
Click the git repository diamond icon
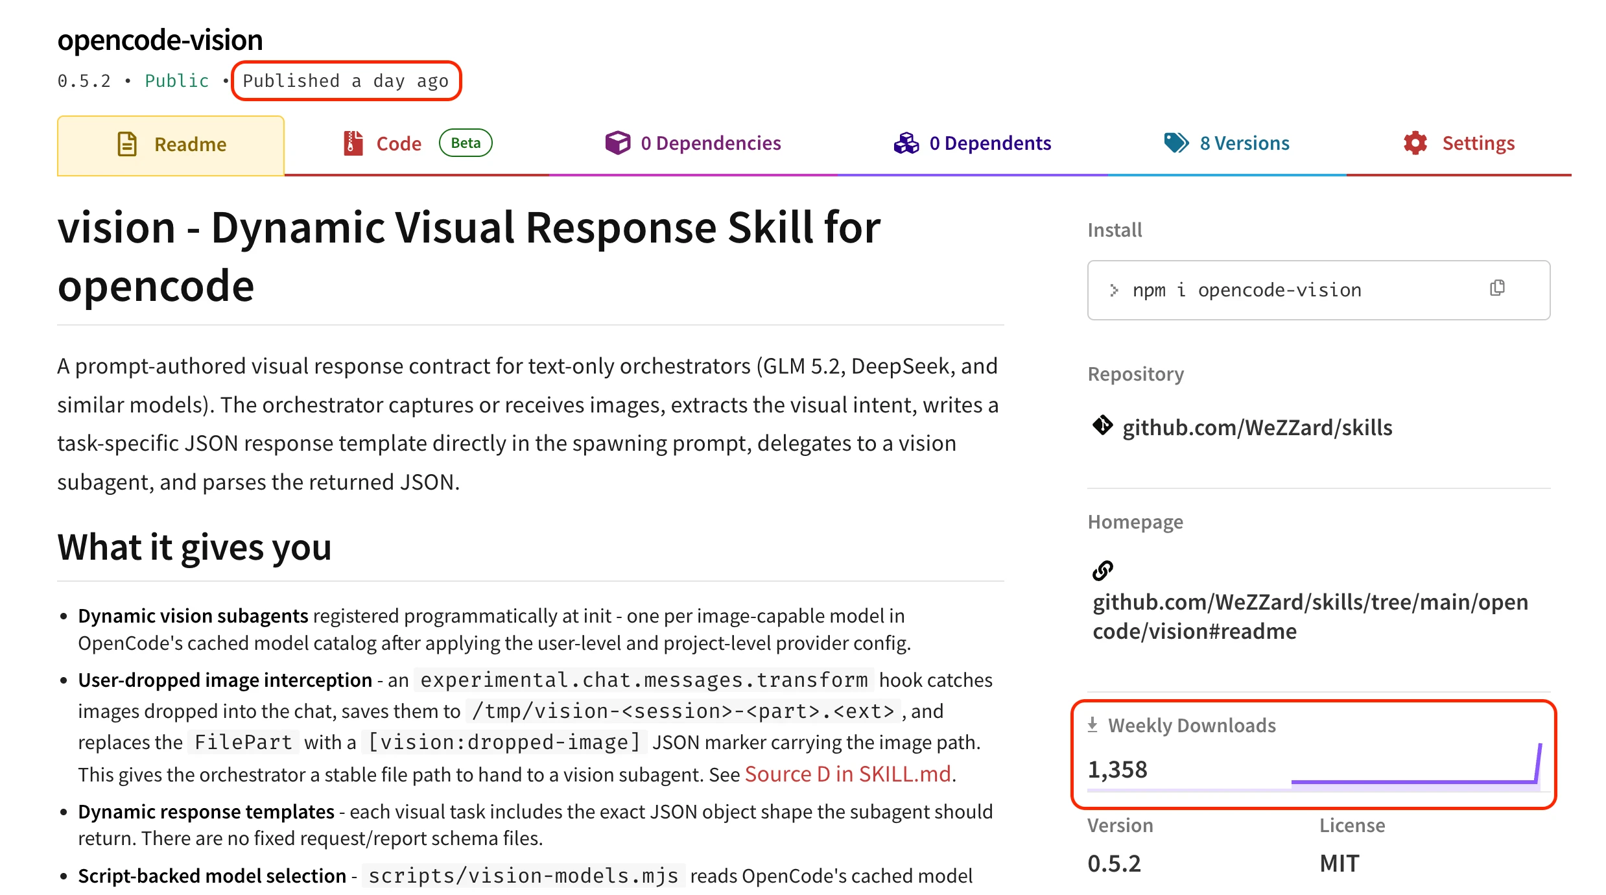coord(1102,425)
